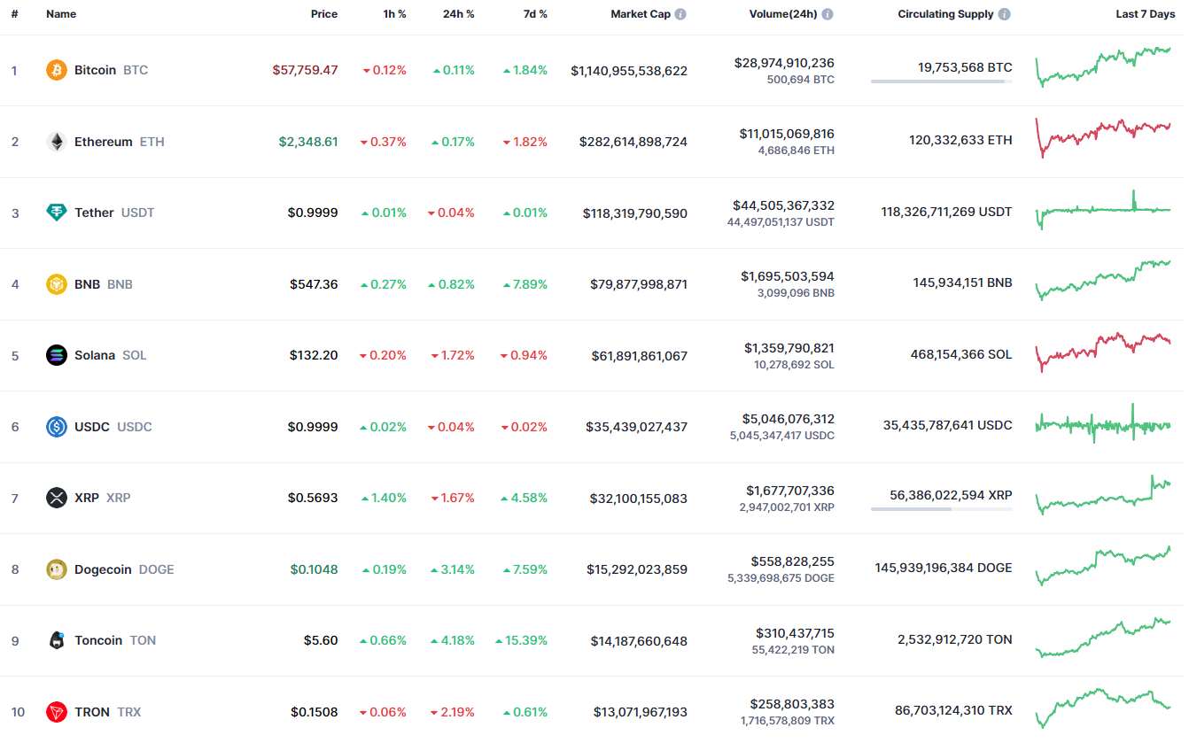
Task: Click the BNB logo icon
Action: click(x=57, y=284)
